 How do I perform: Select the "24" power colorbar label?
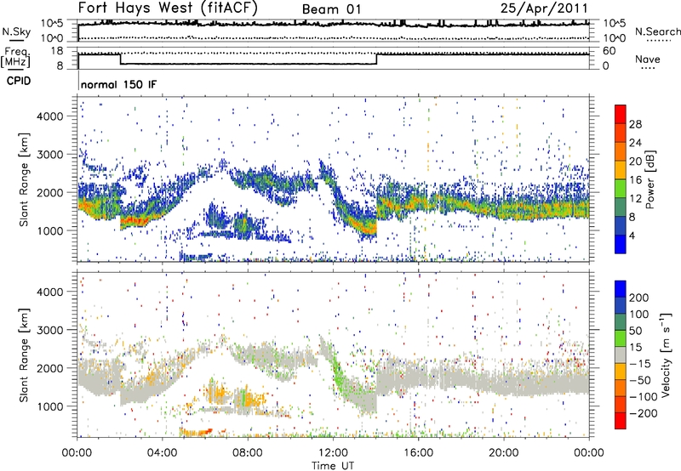pos(635,143)
